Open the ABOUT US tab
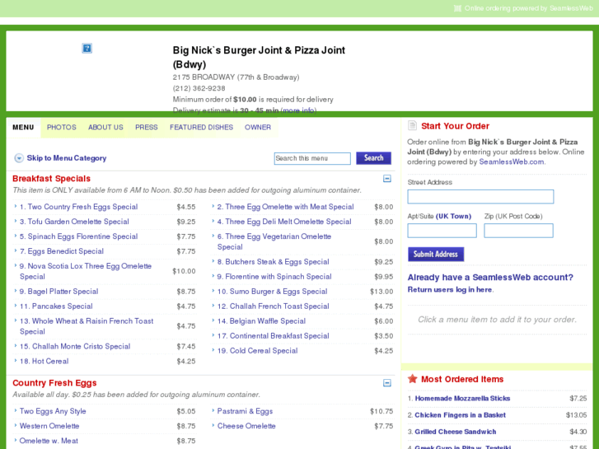This screenshot has width=599, height=449. (105, 127)
